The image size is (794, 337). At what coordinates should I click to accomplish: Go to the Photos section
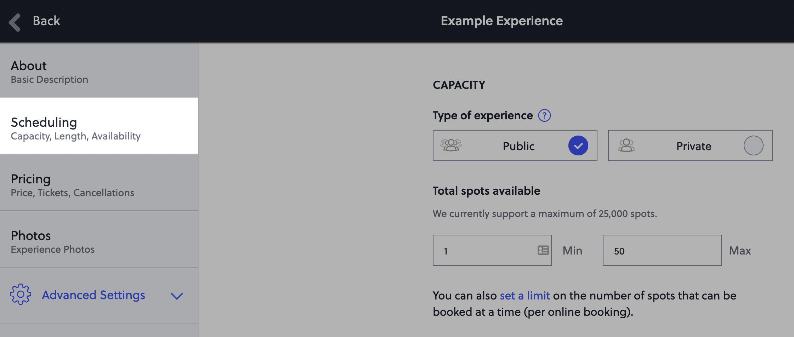click(x=99, y=239)
